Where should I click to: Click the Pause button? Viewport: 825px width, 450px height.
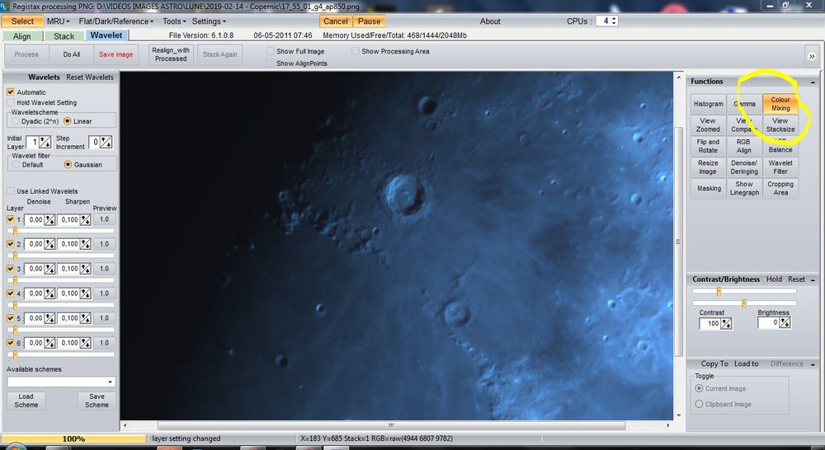tap(369, 21)
